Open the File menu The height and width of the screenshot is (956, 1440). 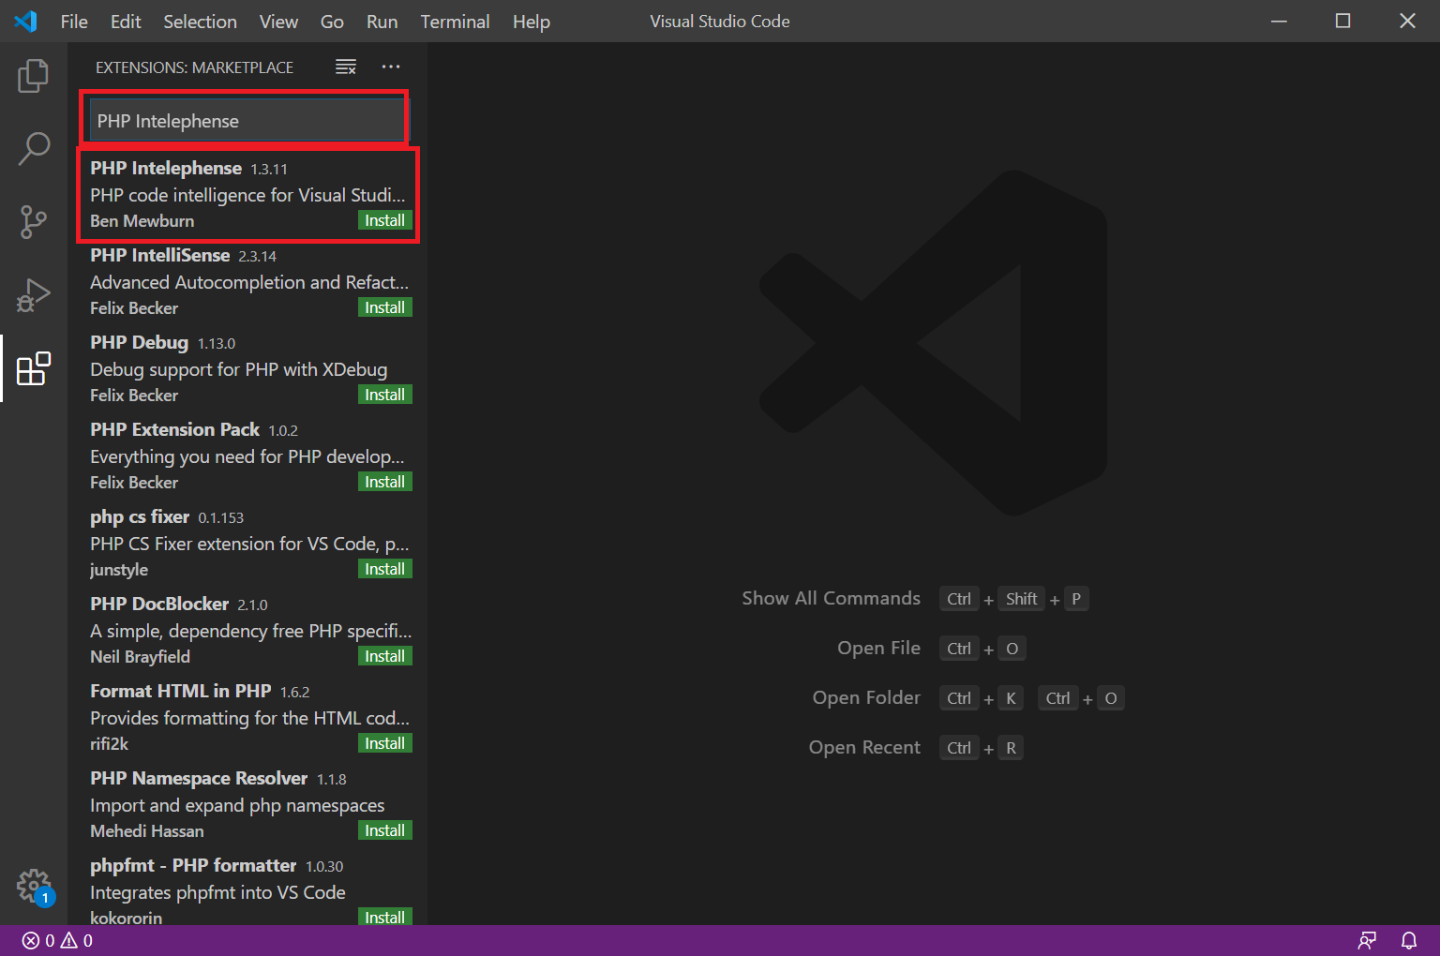point(74,22)
